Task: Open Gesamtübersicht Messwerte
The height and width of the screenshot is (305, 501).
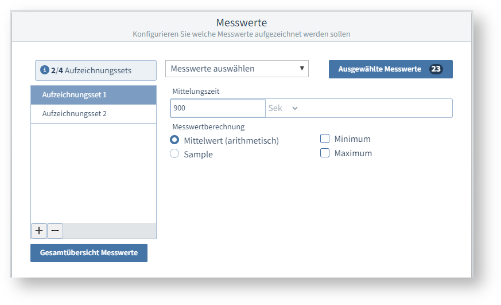Action: (x=89, y=252)
